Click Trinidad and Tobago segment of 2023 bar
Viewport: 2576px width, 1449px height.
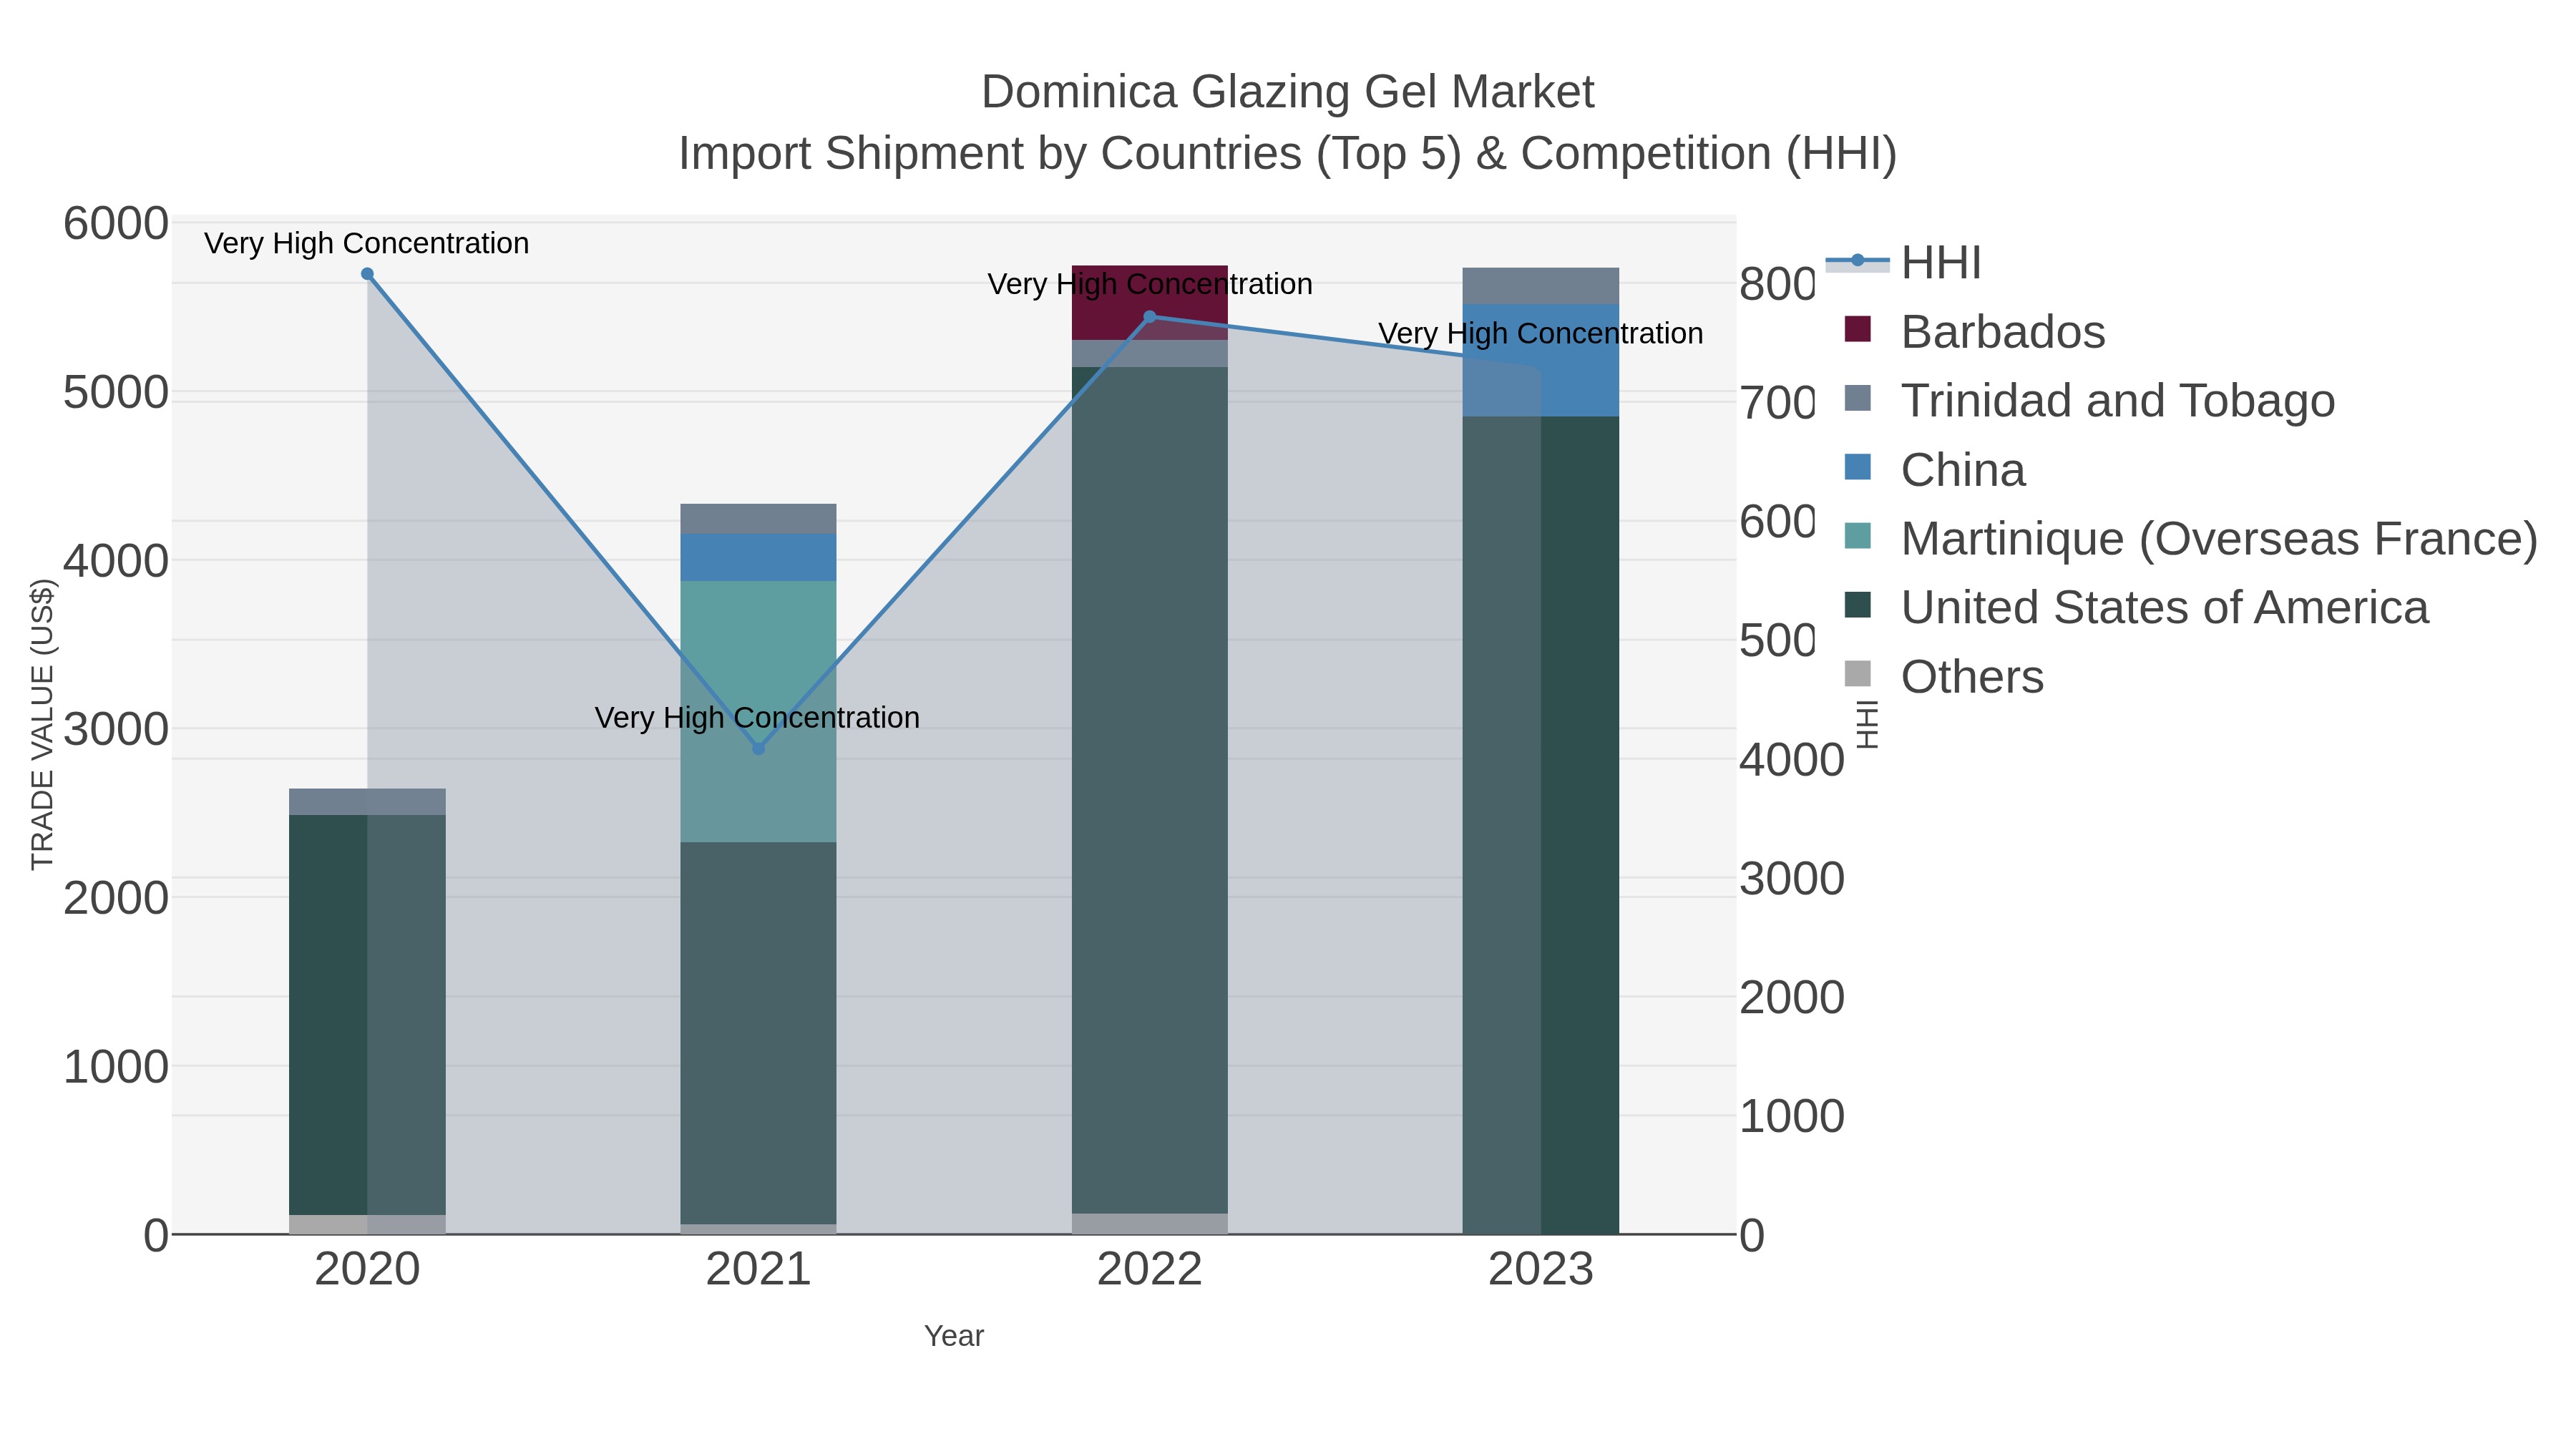(1541, 286)
